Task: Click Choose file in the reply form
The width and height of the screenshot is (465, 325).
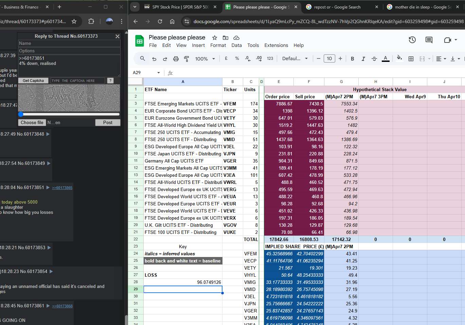Action: point(32,122)
